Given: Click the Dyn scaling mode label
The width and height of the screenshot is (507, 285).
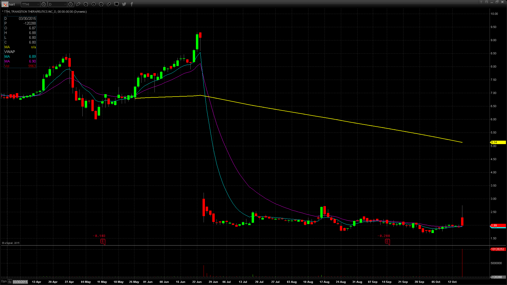Looking at the screenshot, I should pyautogui.click(x=4, y=281).
